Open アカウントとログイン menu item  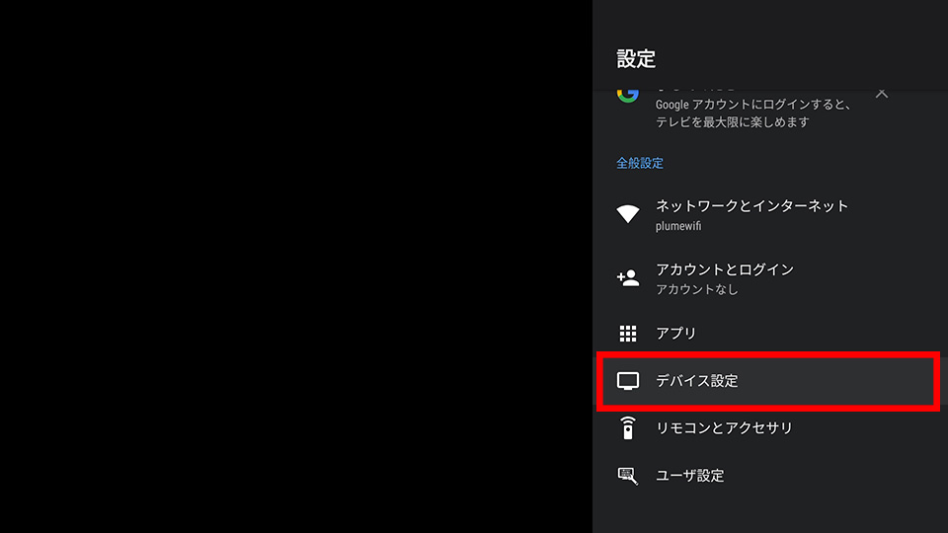pos(770,278)
